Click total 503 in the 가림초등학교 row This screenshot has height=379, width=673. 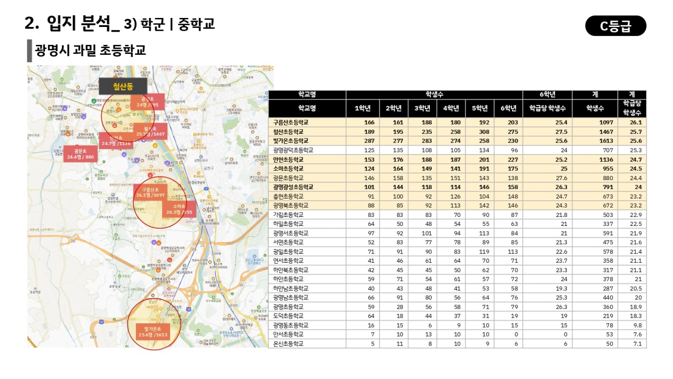(607, 215)
